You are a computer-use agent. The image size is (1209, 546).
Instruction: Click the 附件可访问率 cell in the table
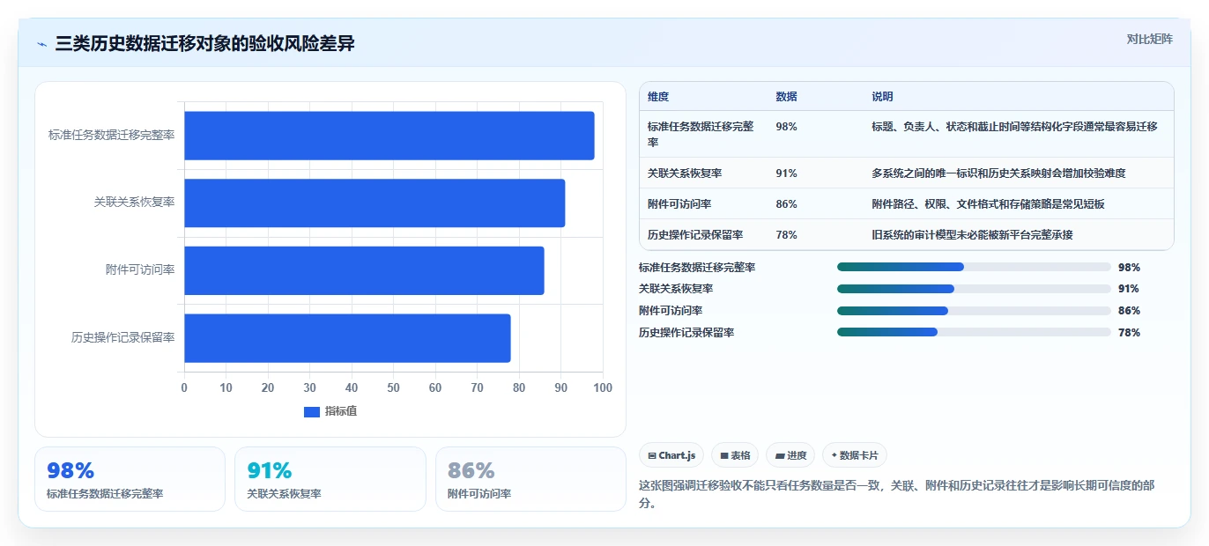point(679,204)
